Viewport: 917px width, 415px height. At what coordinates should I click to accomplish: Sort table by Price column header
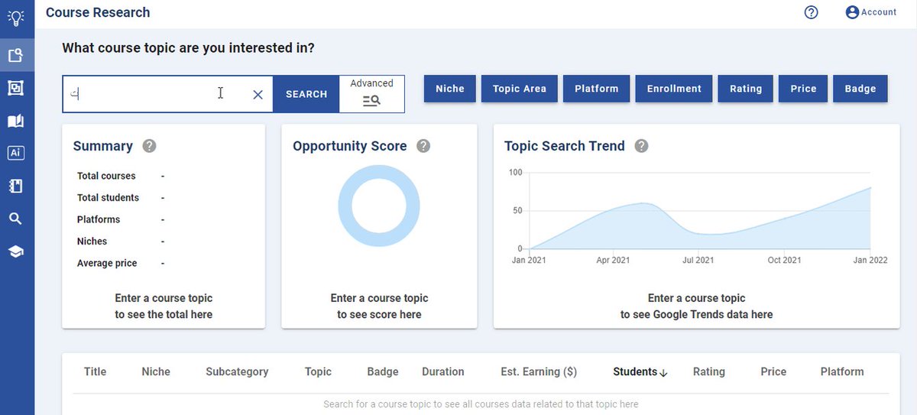pyautogui.click(x=773, y=371)
